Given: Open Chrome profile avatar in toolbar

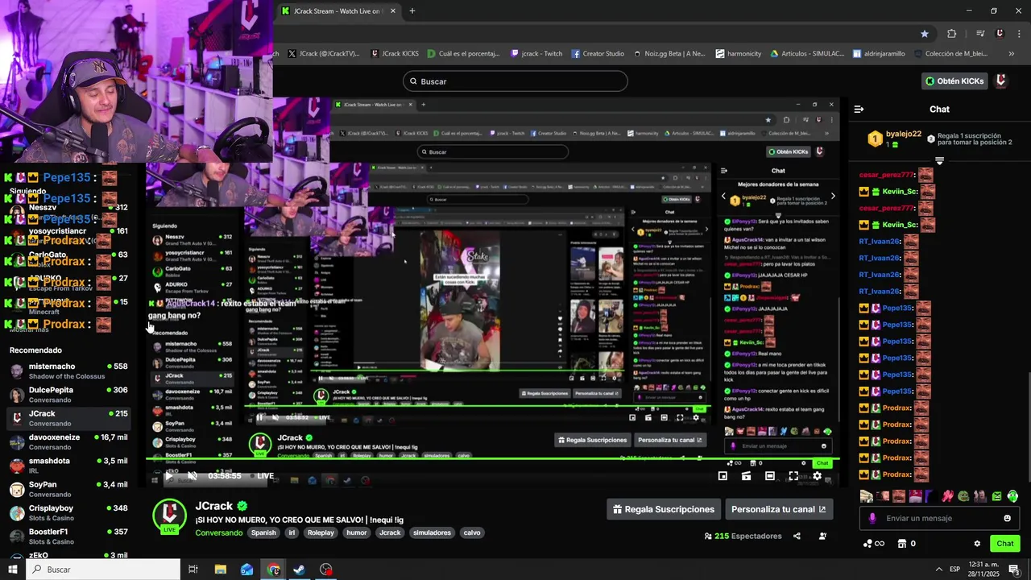Looking at the screenshot, I should point(1000,33).
